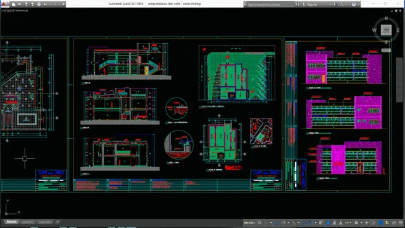This screenshot has height=228, width=405.
Task: Click the Save icon in Quick Access
Action: point(27,4)
